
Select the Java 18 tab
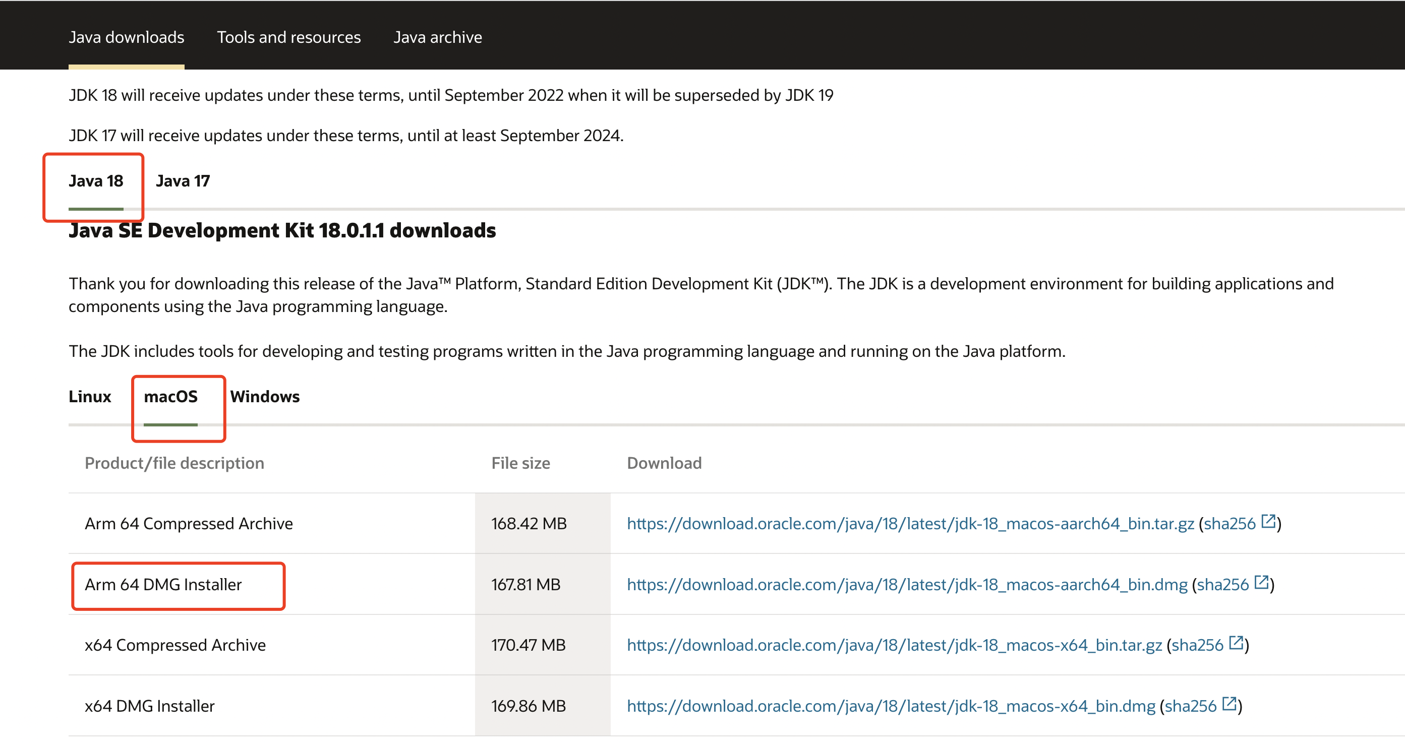tap(95, 180)
